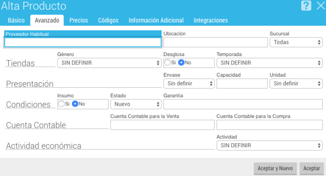Switch to the Básico tab

pyautogui.click(x=16, y=20)
